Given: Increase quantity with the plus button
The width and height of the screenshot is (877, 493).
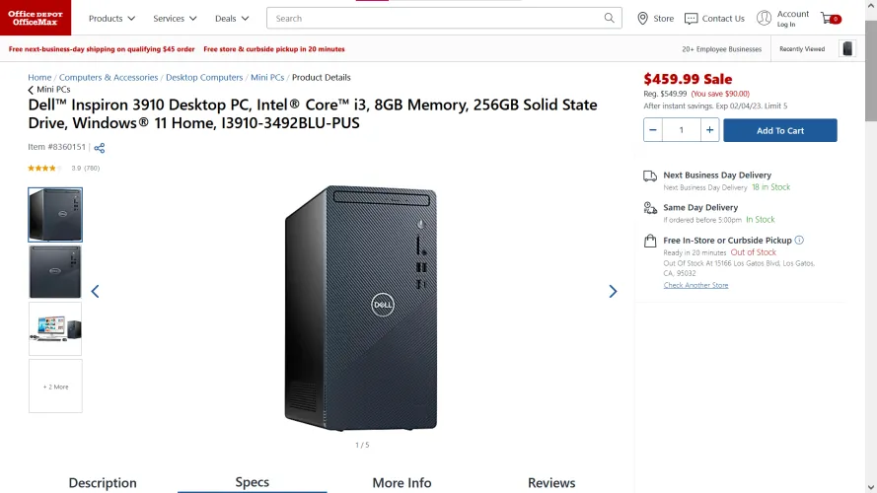Looking at the screenshot, I should coord(709,130).
